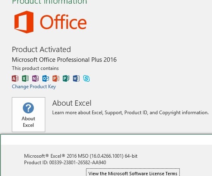Click the Publisher app icon

(66, 78)
